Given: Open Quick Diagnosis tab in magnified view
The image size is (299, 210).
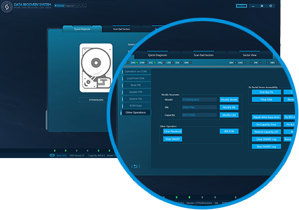Looking at the screenshot, I should (x=157, y=55).
